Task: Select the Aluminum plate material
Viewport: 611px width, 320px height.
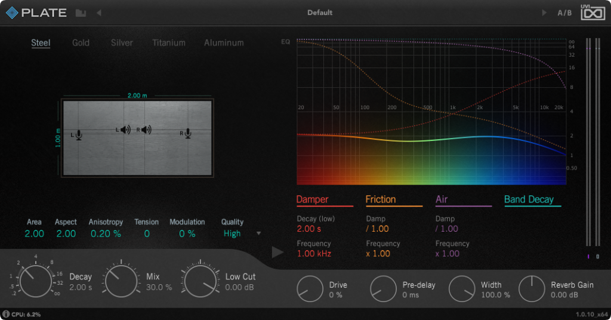Action: (224, 43)
